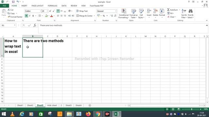Toggle Top Align
The image size is (209, 117).
click(x=58, y=11)
